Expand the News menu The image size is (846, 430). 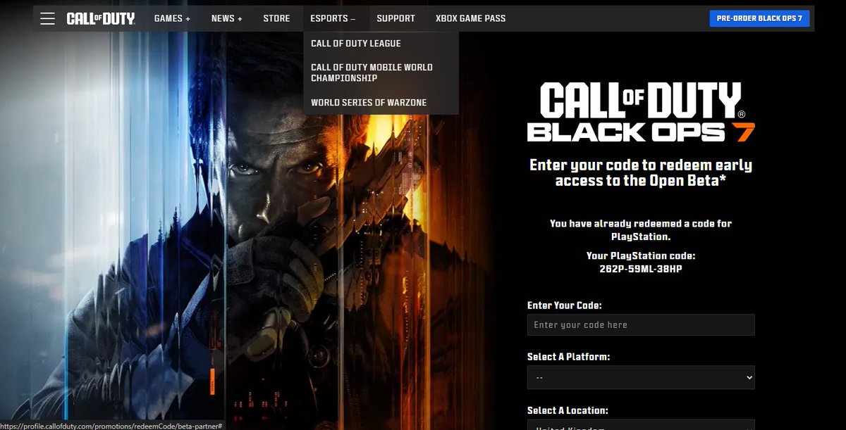(x=226, y=18)
